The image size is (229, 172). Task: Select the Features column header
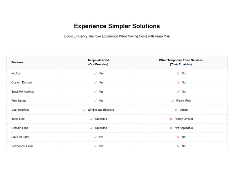point(17,62)
